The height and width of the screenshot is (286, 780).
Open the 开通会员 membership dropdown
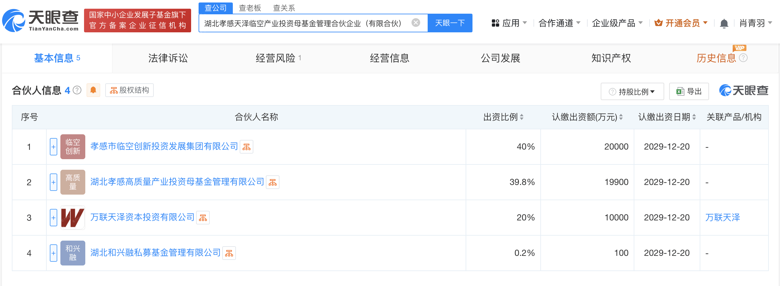681,23
